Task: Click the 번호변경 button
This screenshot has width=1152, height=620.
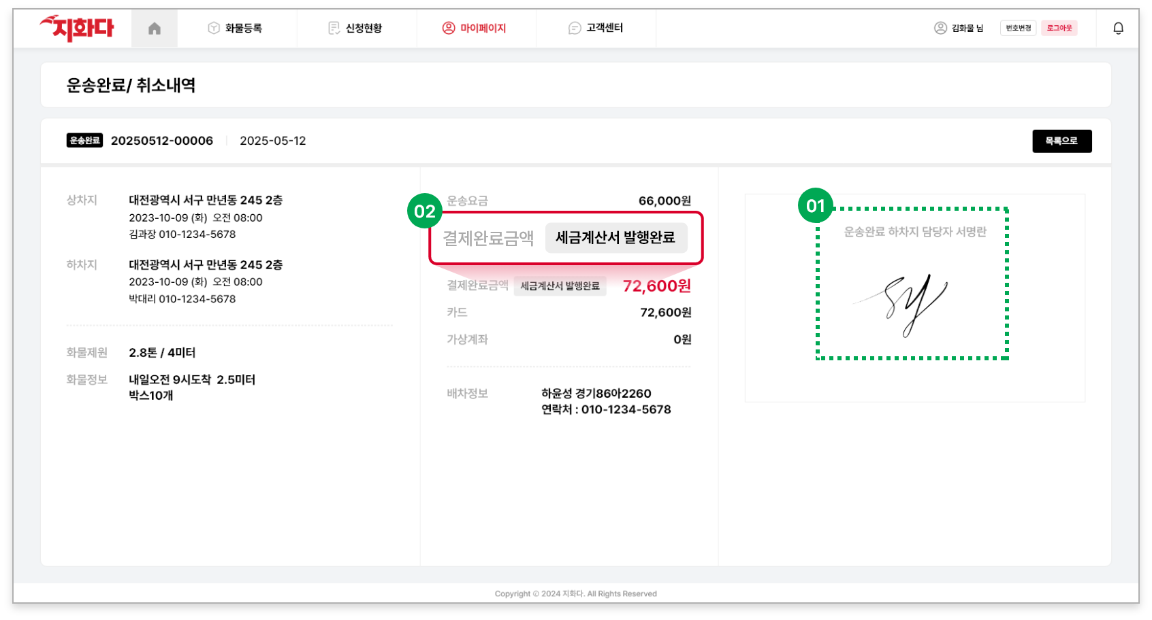Action: click(x=1018, y=28)
